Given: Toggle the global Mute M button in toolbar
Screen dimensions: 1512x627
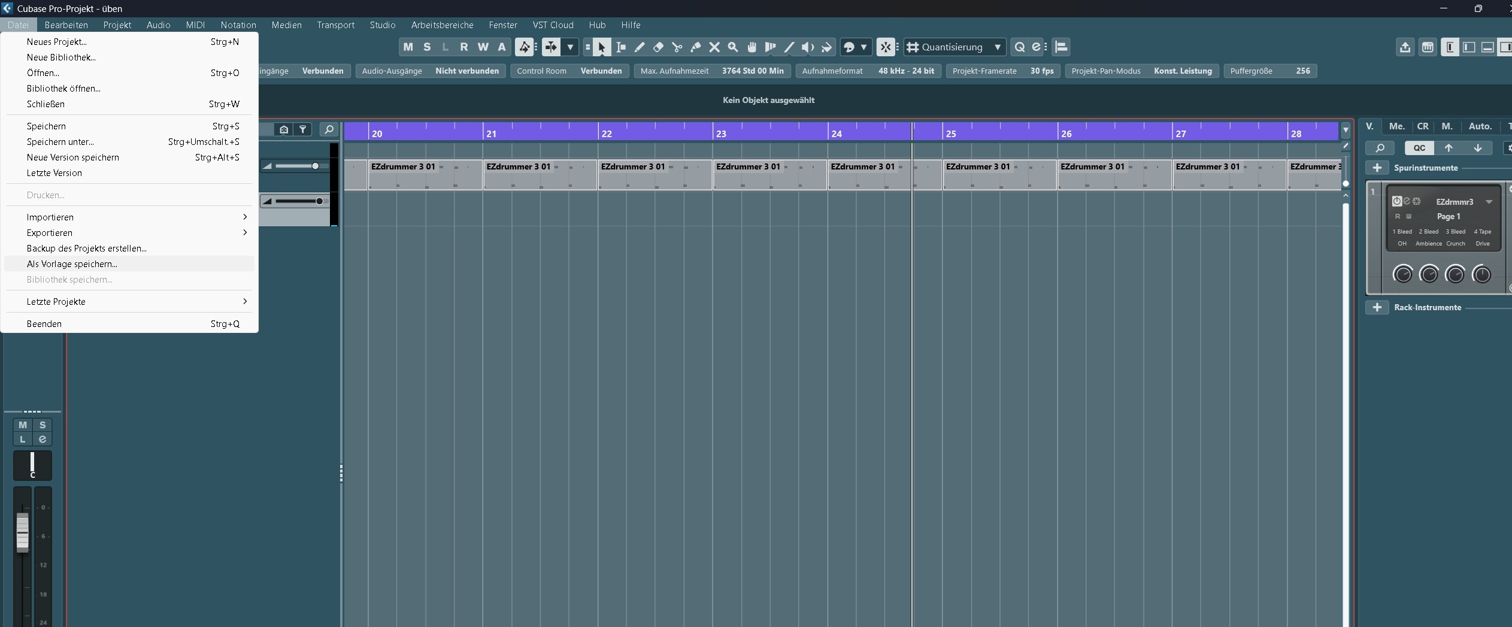Looking at the screenshot, I should [x=408, y=47].
